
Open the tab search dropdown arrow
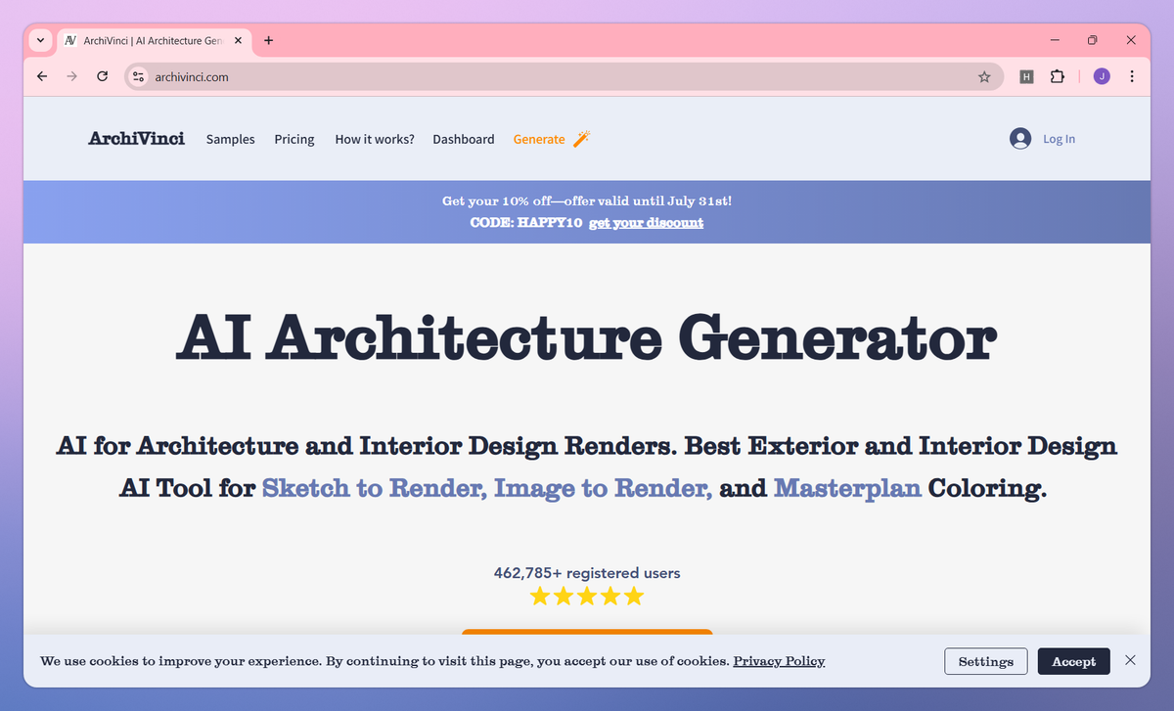tap(40, 40)
